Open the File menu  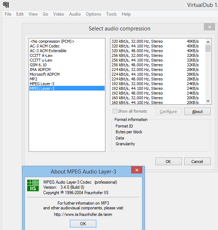(x=8, y=14)
